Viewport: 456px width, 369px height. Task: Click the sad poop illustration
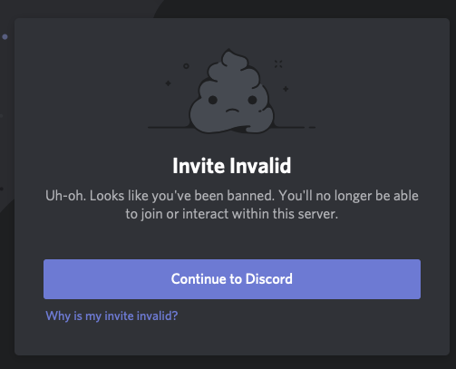pos(231,91)
